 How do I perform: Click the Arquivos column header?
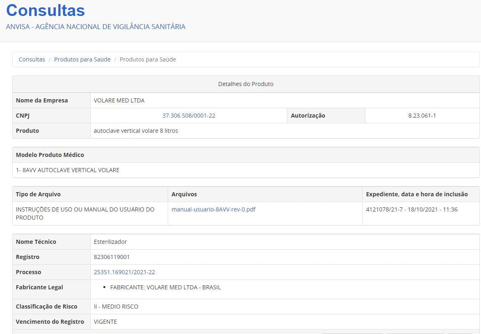click(184, 194)
